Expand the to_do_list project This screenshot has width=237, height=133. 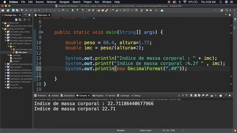(x=6, y=85)
